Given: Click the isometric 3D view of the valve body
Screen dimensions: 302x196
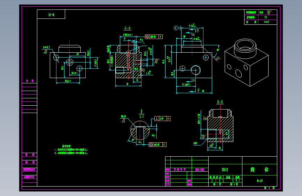Looking at the screenshot, I should click(x=247, y=62).
